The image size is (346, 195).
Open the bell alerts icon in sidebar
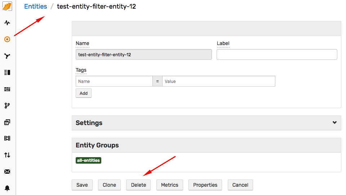coord(7,188)
